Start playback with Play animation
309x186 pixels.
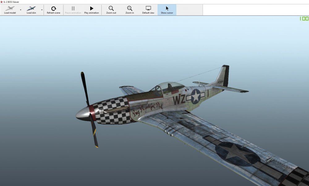pyautogui.click(x=91, y=10)
